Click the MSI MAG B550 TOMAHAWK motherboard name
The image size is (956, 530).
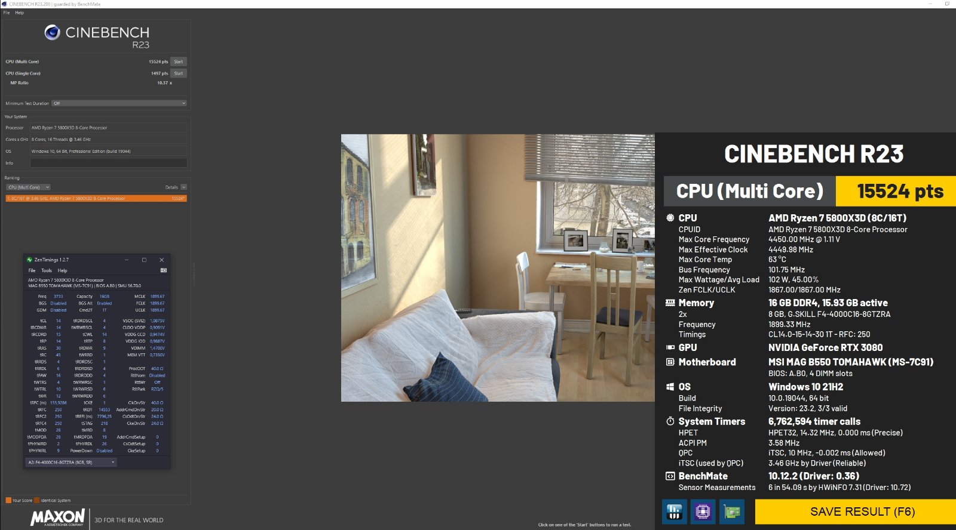tap(851, 362)
